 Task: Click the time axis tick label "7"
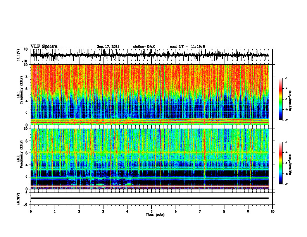pos(200,211)
